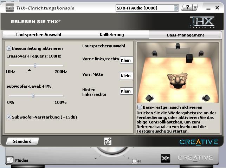Click the Crossover-Frequenz slider handle
Image resolution: width=226 pixels, height=168 pixels.
click(x=35, y=66)
